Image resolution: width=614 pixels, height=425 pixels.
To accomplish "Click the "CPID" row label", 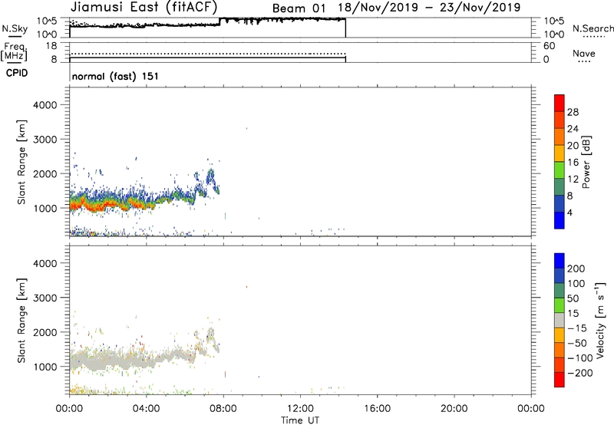I will (x=17, y=73).
